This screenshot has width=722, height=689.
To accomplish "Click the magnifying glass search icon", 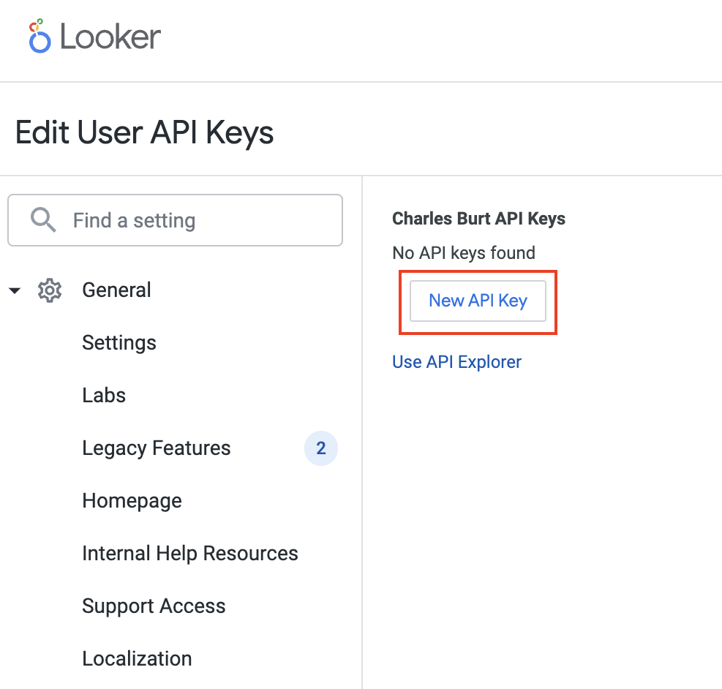I will pyautogui.click(x=42, y=220).
